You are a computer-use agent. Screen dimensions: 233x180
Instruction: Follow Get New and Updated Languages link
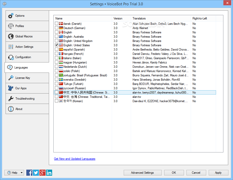(75, 159)
